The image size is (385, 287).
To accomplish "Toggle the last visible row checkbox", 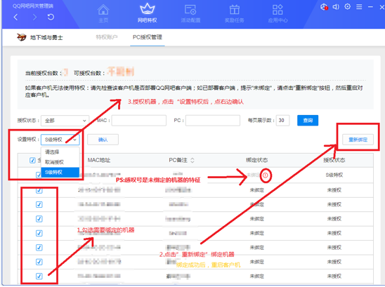I will coord(39,276).
